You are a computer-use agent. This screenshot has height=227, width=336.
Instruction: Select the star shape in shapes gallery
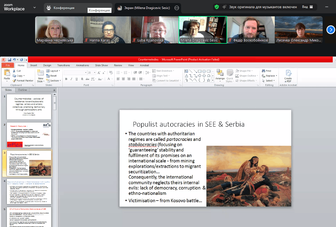click(209, 80)
